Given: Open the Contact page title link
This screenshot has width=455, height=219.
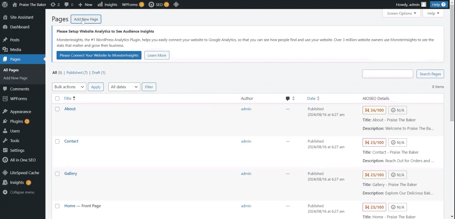Looking at the screenshot, I should tap(71, 141).
